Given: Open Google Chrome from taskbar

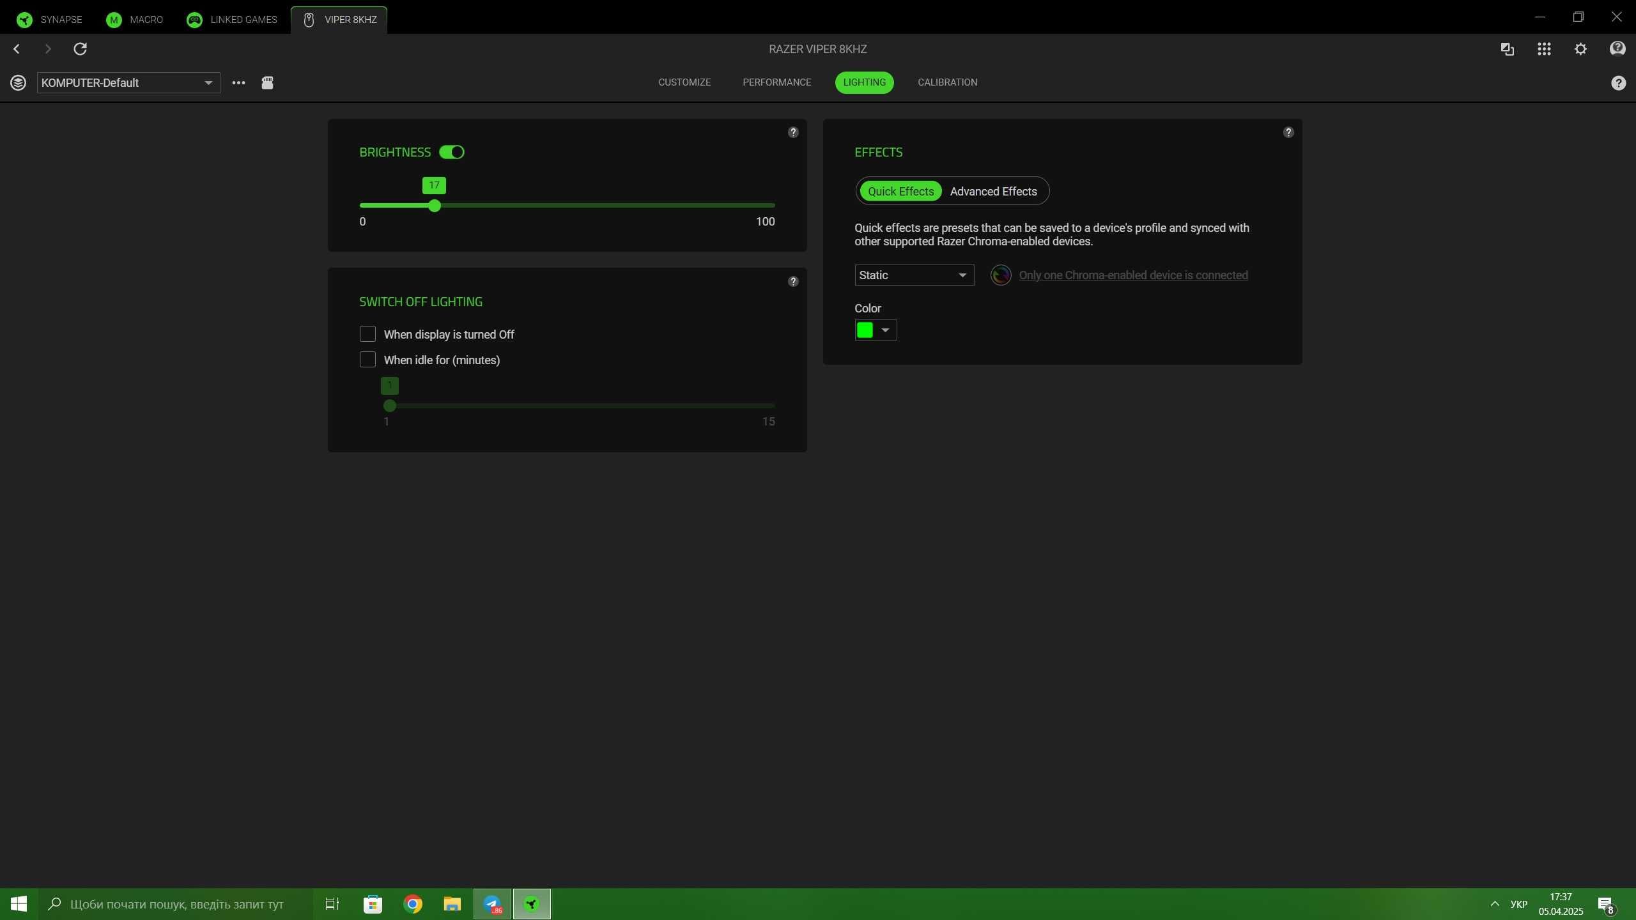Looking at the screenshot, I should tap(413, 904).
